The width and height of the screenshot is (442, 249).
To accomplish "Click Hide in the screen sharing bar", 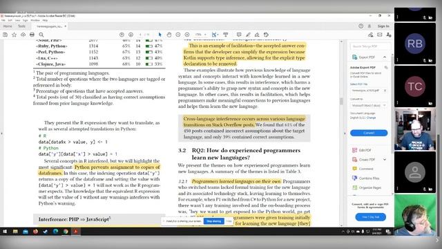I will click(229, 221).
